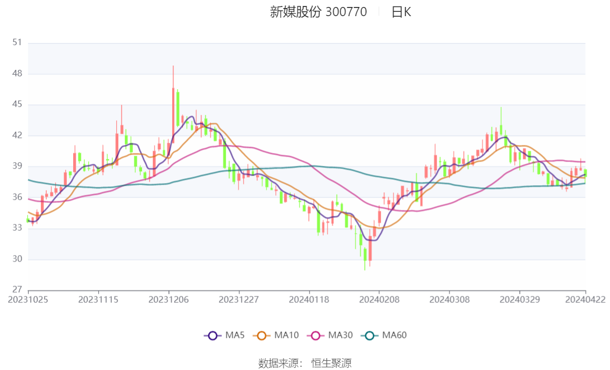The image size is (610, 370).
Task: Click the chart title 新媒股份 300770
Action: (x=318, y=12)
